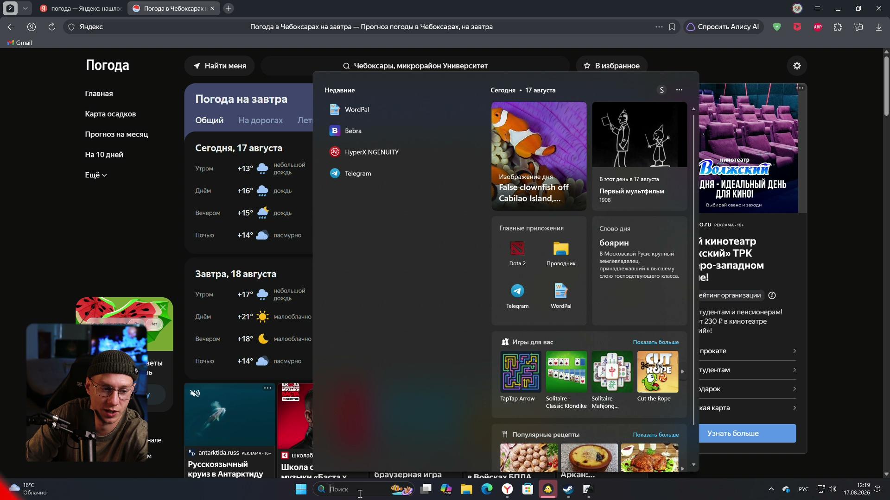The width and height of the screenshot is (890, 500).
Task: Open notifications do-not-disturb bell
Action: (877, 489)
